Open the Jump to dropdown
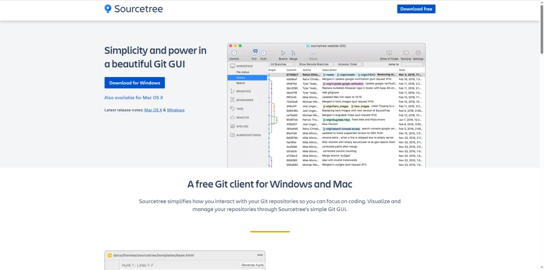 (x=413, y=64)
